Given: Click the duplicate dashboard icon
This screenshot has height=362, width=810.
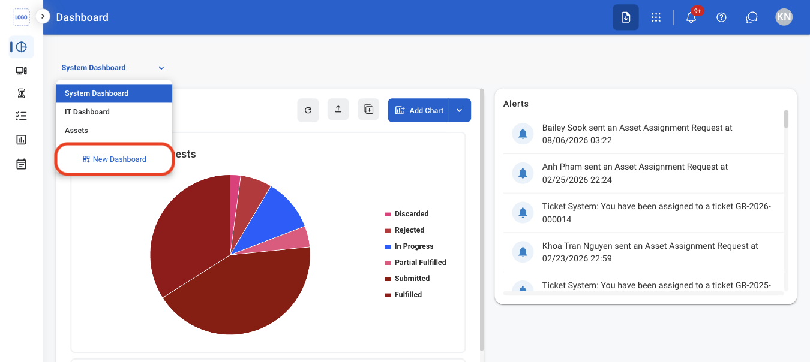Looking at the screenshot, I should pos(368,110).
